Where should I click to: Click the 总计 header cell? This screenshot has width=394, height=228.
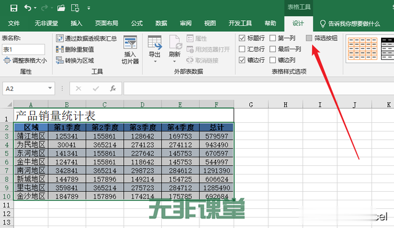217,127
